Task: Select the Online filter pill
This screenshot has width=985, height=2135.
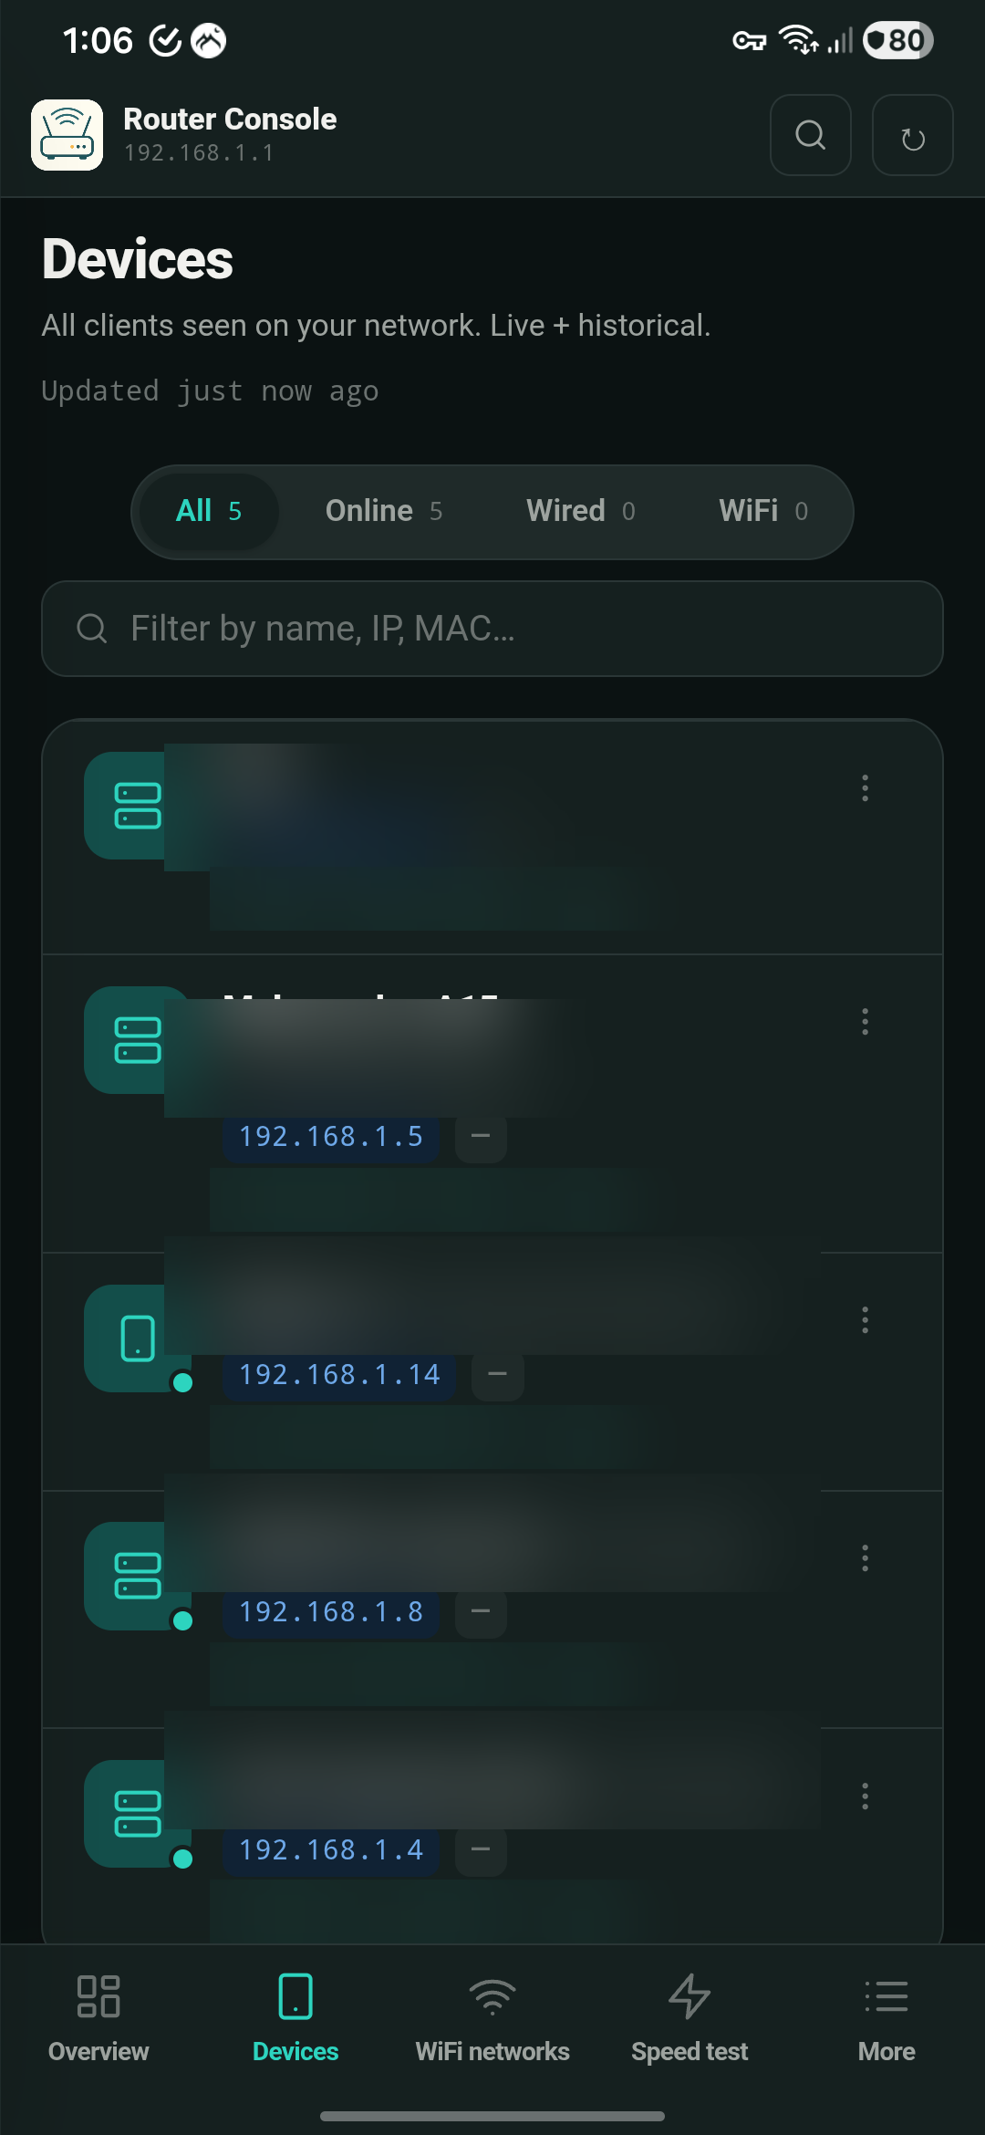Action: (x=384, y=511)
